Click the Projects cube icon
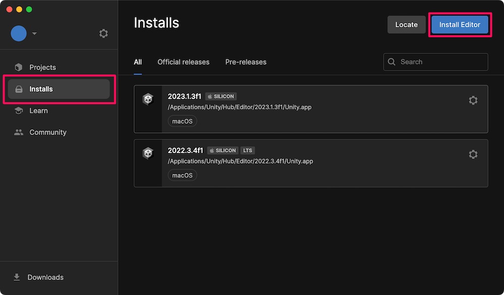The height and width of the screenshot is (295, 504). (19, 67)
